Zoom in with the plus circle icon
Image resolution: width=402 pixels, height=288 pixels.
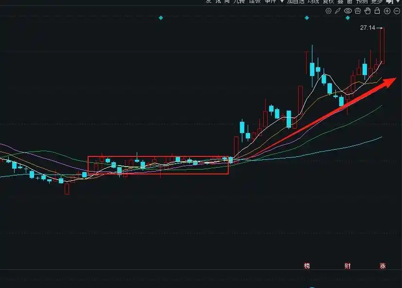387,11
